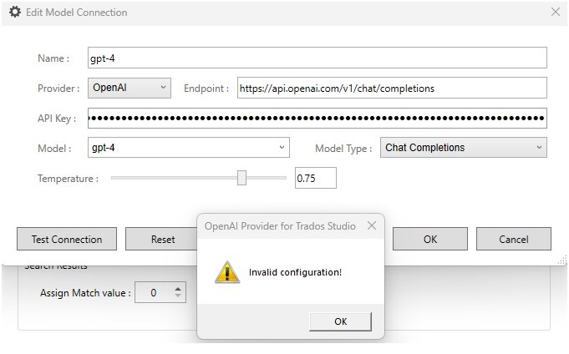Click OK in the Edit Model Connection dialog
The height and width of the screenshot is (354, 569).
coord(429,239)
